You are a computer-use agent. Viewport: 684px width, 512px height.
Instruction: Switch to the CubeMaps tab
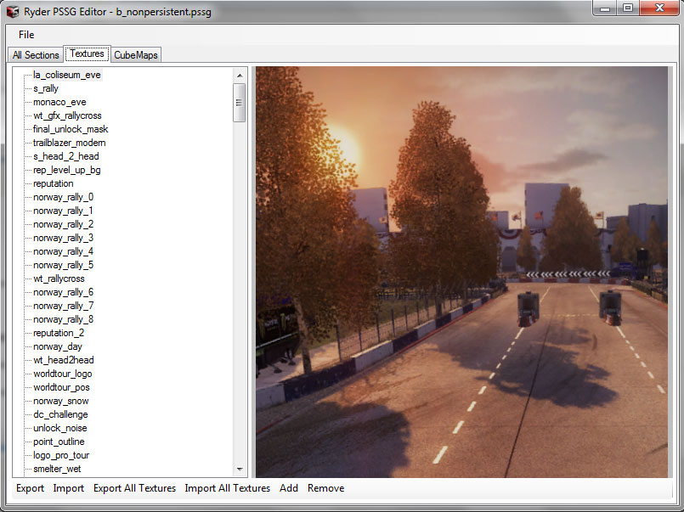click(x=135, y=53)
